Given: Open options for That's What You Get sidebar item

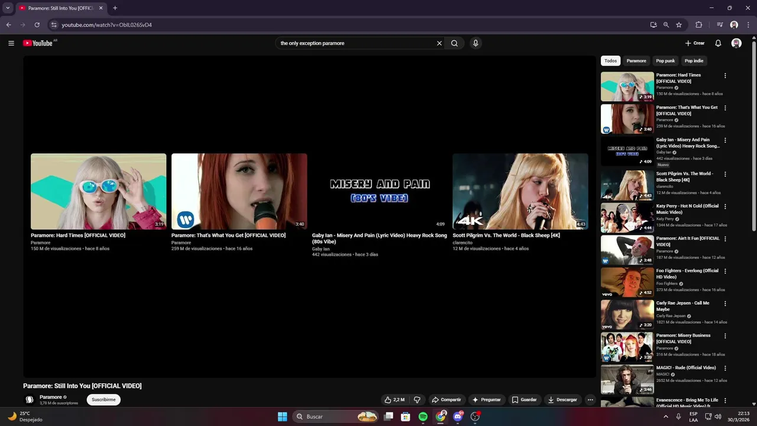Looking at the screenshot, I should click(725, 108).
